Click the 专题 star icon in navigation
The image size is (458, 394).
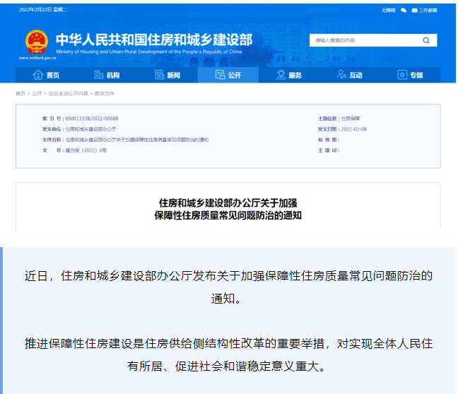pos(402,75)
